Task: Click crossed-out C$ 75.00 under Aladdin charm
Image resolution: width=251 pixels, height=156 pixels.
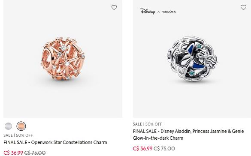Action: click(x=164, y=148)
